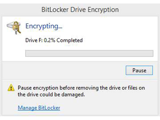This screenshot has width=160, height=120.
Task: Click the yellow warning triangle icon
Action: 11,87
